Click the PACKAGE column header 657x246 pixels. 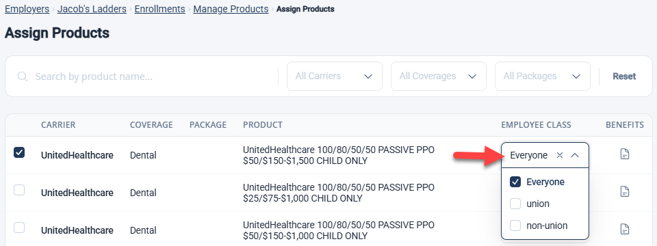pyautogui.click(x=208, y=124)
